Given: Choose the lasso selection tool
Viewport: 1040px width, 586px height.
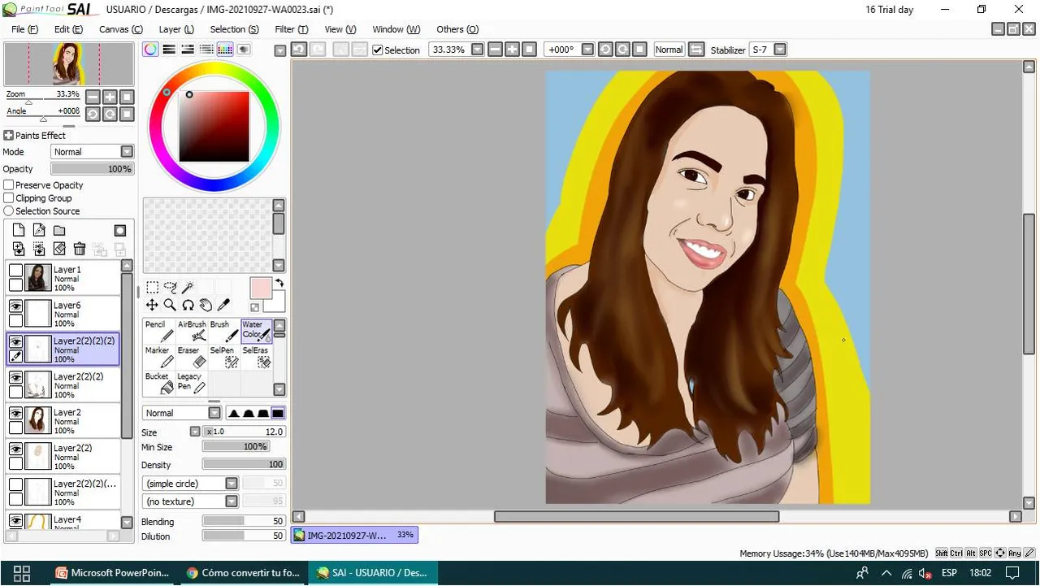Looking at the screenshot, I should pos(170,287).
